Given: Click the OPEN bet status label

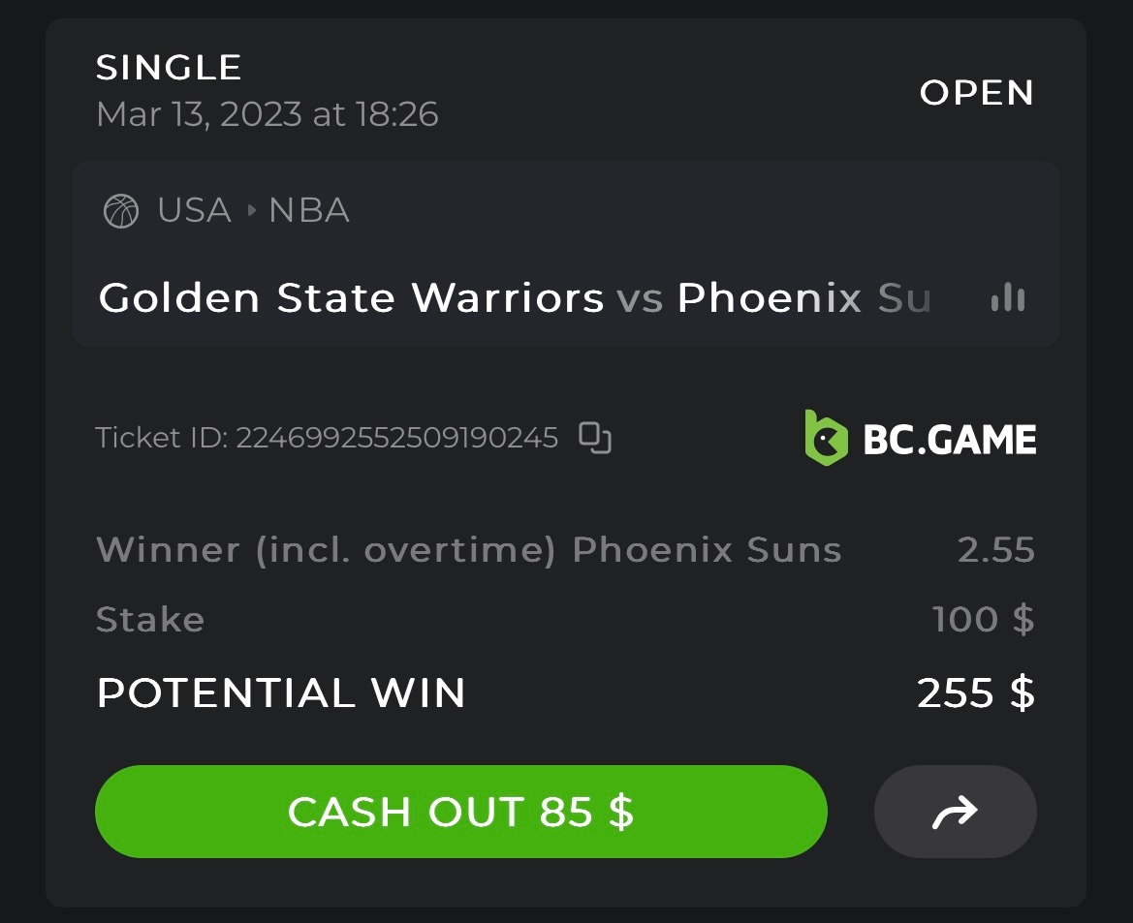Looking at the screenshot, I should coord(977,92).
